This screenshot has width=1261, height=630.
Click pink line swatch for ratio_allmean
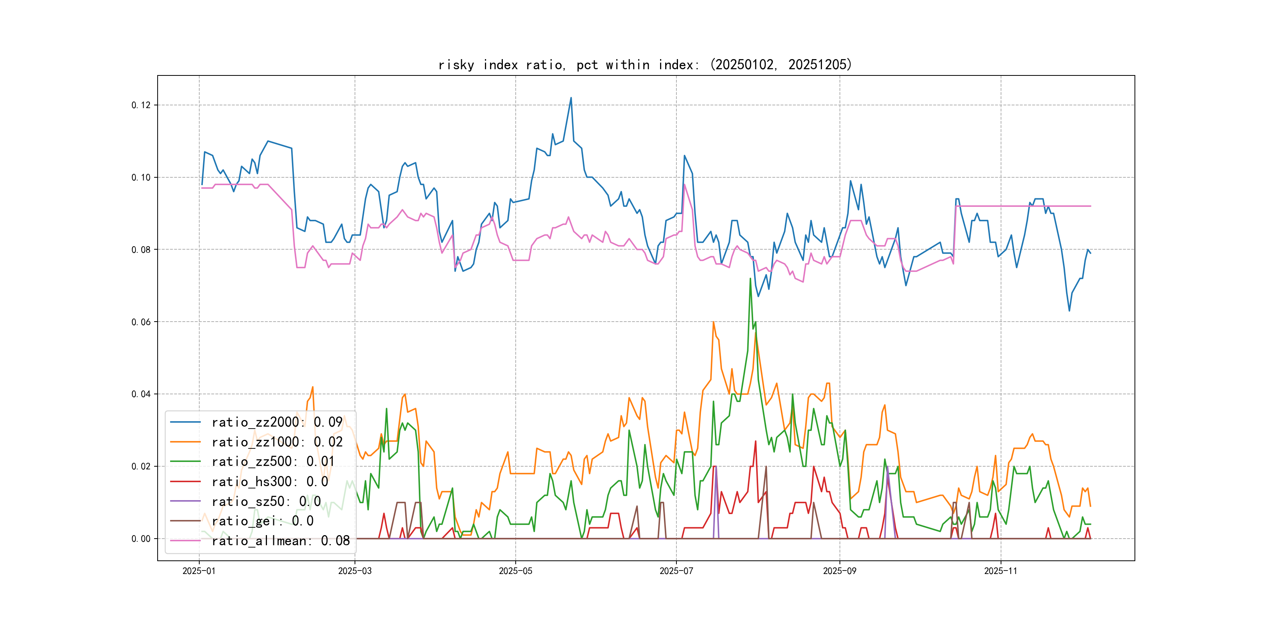pyautogui.click(x=185, y=541)
